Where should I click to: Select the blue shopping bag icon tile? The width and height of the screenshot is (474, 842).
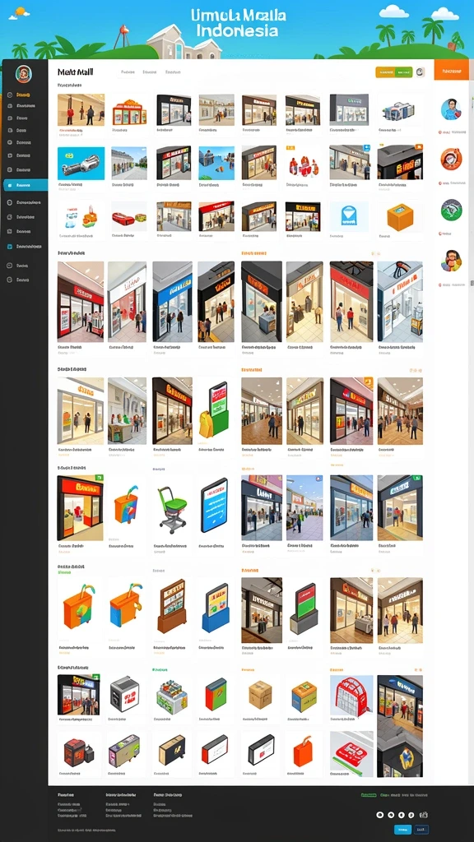tap(349, 217)
